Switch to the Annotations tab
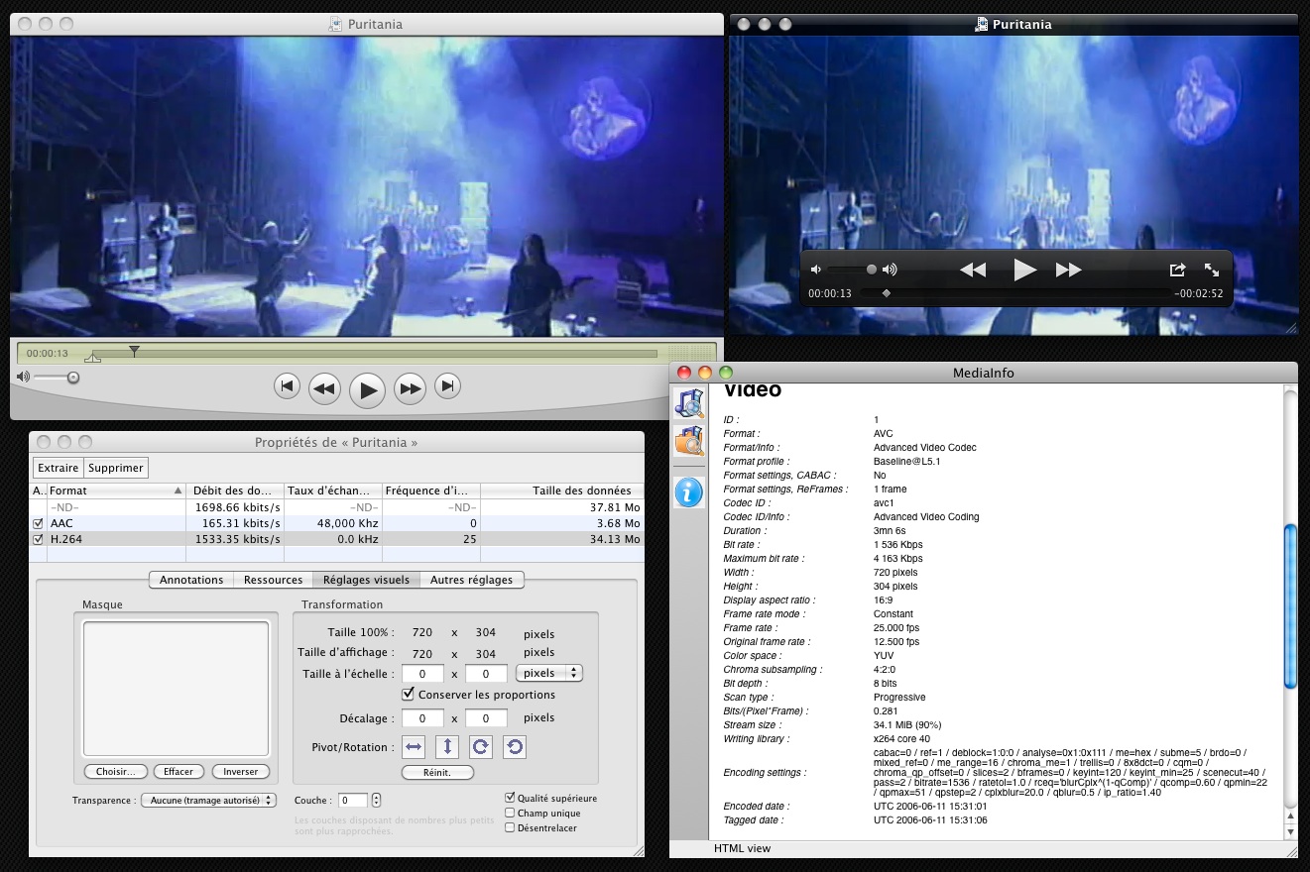Image resolution: width=1310 pixels, height=872 pixels. click(x=191, y=580)
